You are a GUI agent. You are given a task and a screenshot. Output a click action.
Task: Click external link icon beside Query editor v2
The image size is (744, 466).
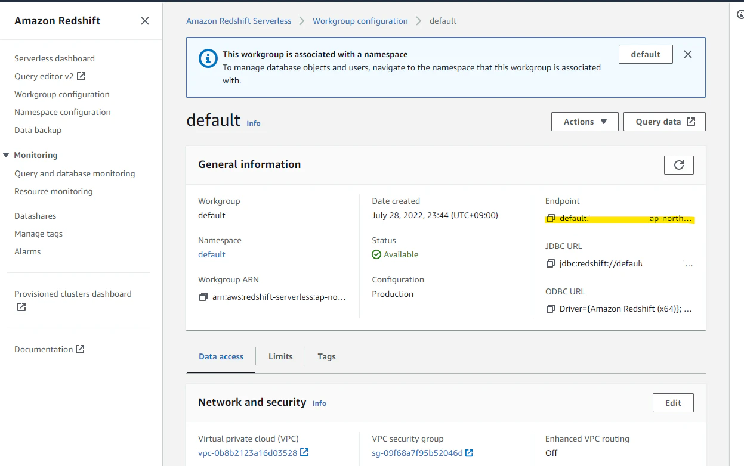point(82,76)
